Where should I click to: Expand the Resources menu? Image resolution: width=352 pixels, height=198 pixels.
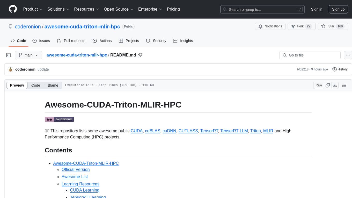86,9
